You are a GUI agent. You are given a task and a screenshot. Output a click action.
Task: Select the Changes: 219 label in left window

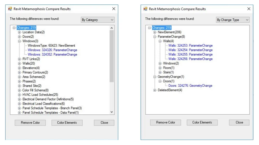[x=26, y=27]
